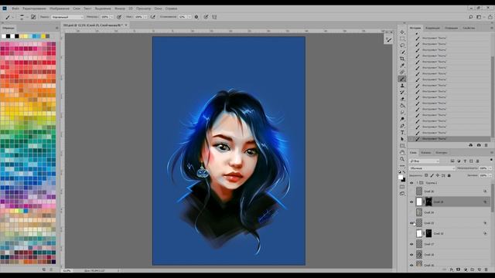
Task: Switch to the Каналы tab
Action: pos(426,153)
